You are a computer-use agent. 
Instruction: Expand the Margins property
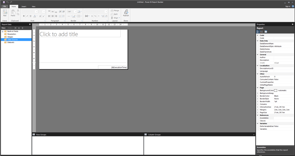pyautogui.click(x=258, y=110)
